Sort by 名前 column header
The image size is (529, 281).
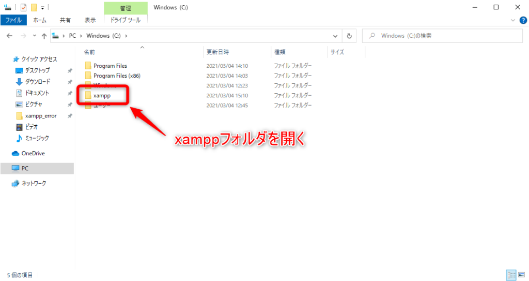click(89, 52)
